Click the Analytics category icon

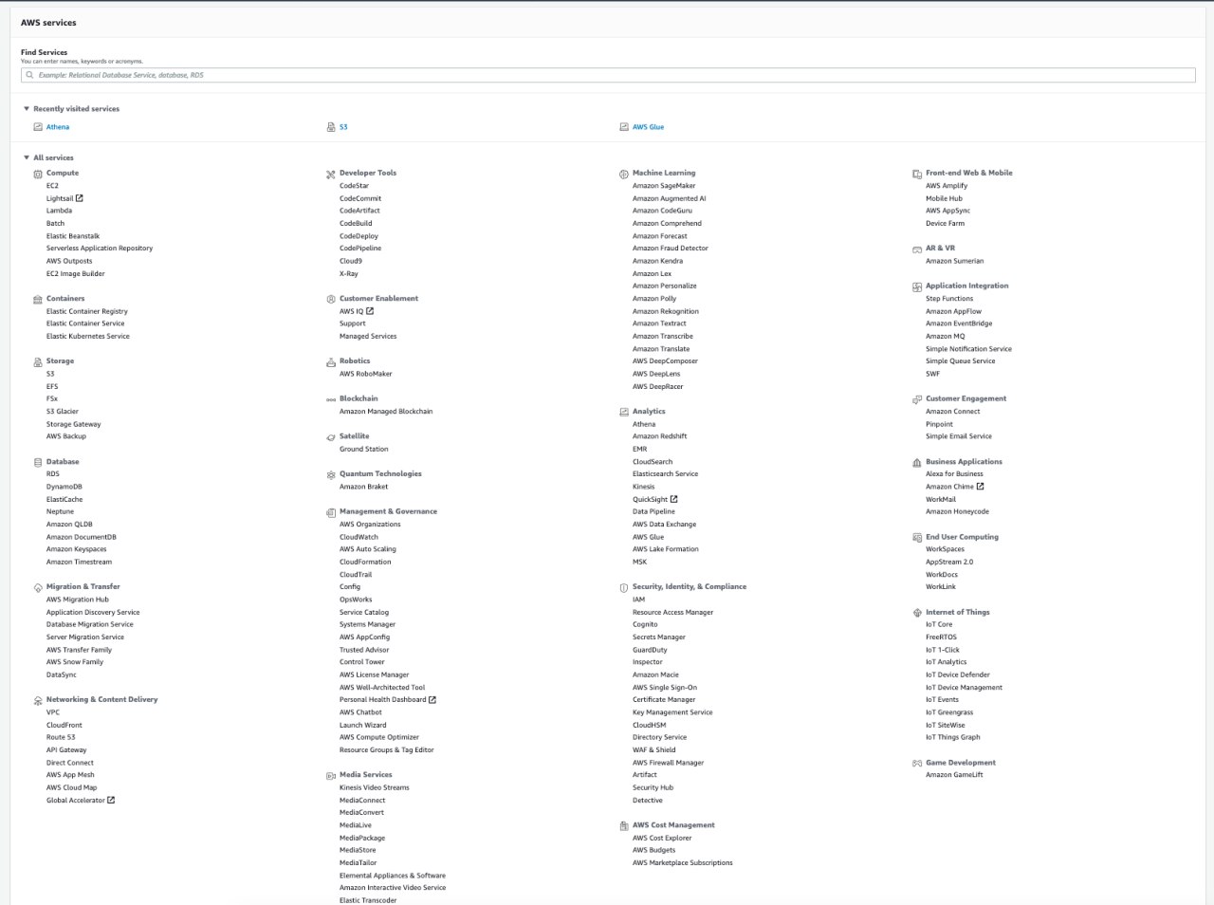pyautogui.click(x=624, y=412)
